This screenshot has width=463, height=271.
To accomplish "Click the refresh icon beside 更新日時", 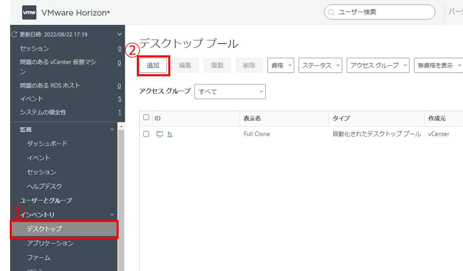I will pos(14,34).
